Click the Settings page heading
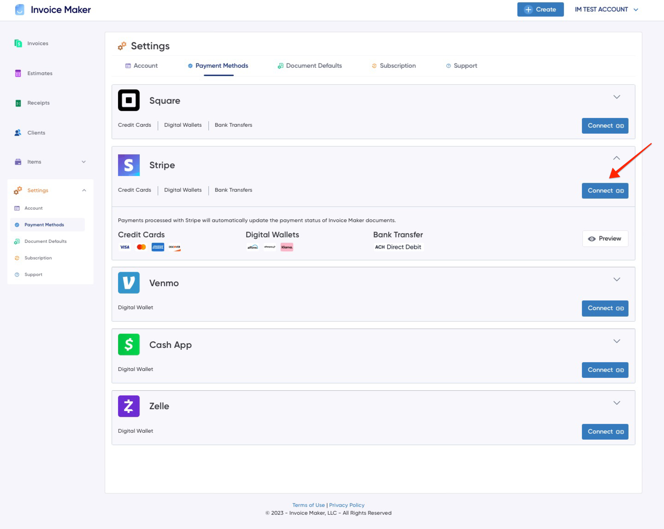This screenshot has height=529, width=664. click(x=150, y=46)
